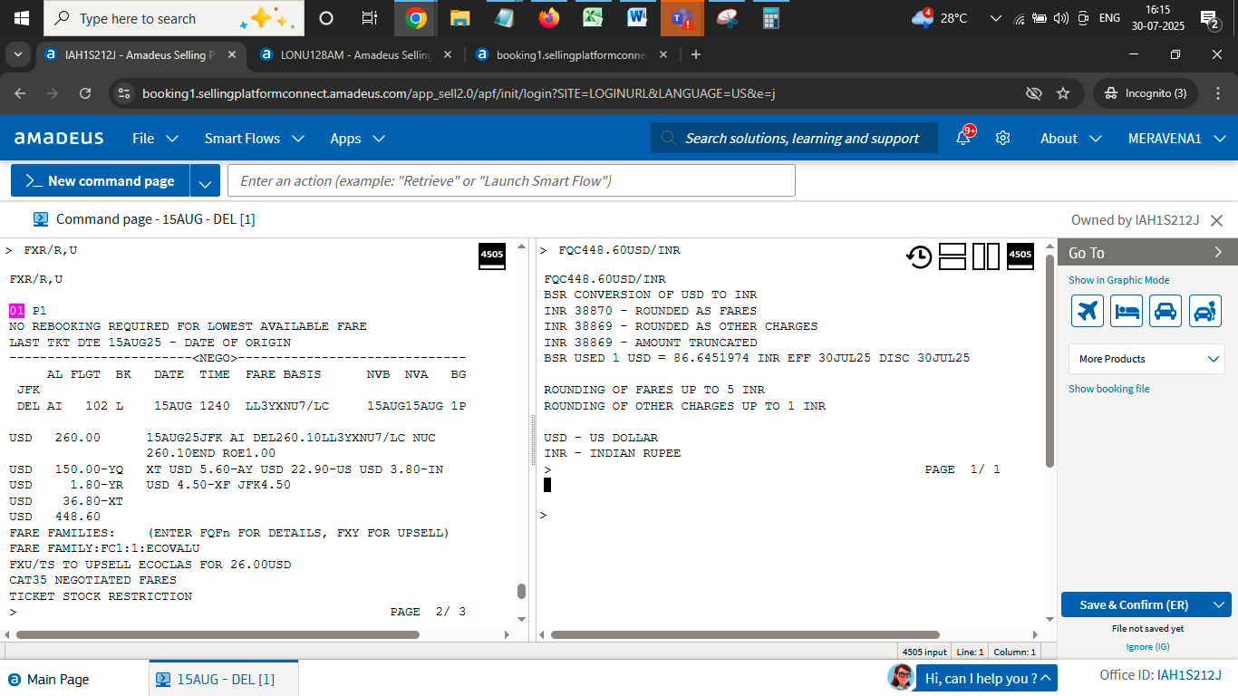Click the Show booking file link
The image size is (1238, 696).
1108,389
